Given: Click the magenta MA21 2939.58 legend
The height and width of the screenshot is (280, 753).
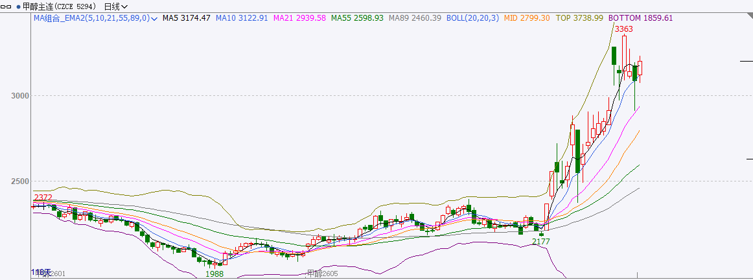Looking at the screenshot, I should coord(299,18).
